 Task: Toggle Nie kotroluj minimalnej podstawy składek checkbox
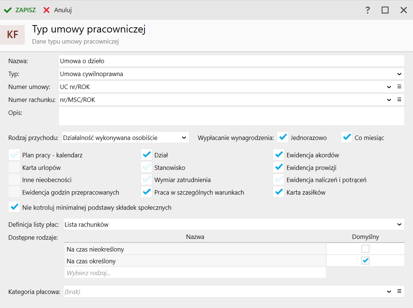pos(14,207)
